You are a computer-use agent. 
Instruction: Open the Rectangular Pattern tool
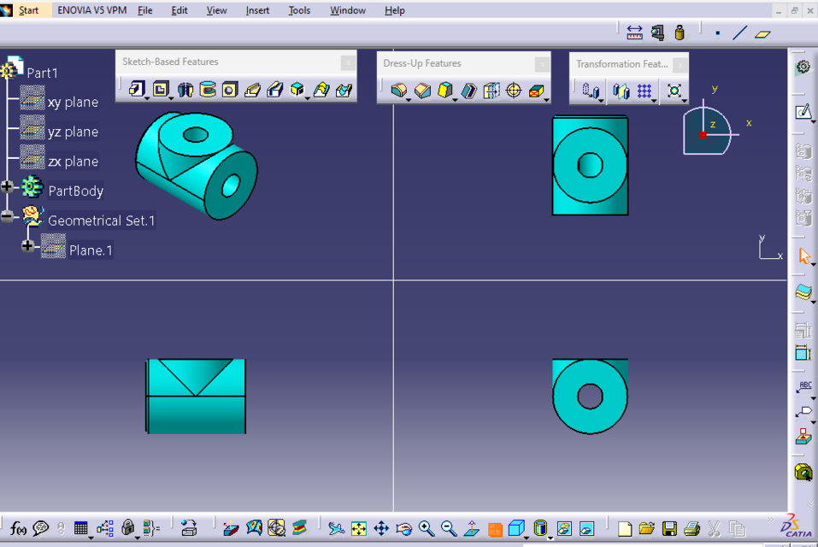tap(644, 91)
